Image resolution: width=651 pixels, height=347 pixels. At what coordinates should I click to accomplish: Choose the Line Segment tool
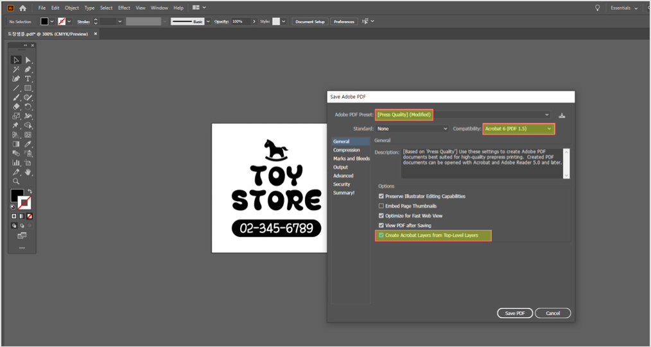coord(16,88)
